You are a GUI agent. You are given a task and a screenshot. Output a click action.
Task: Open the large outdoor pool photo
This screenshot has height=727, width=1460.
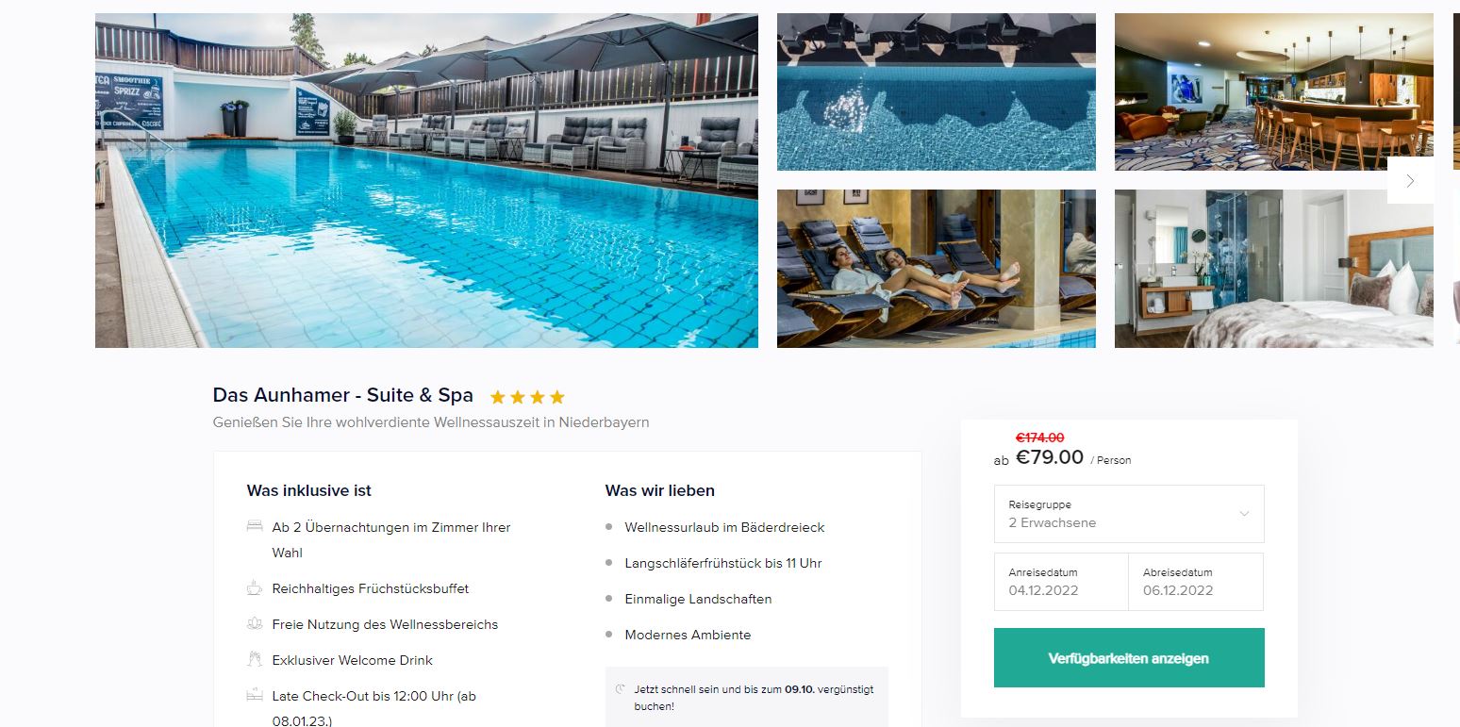426,180
